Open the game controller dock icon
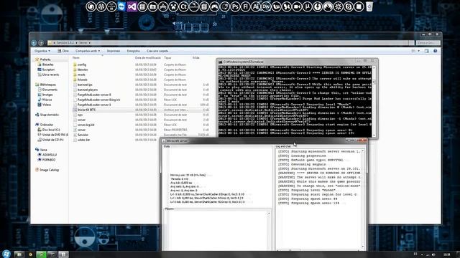Screen dimensions: 460x258 pos(214,6)
